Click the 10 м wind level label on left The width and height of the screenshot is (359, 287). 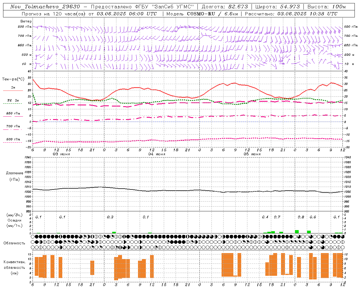[27, 64]
